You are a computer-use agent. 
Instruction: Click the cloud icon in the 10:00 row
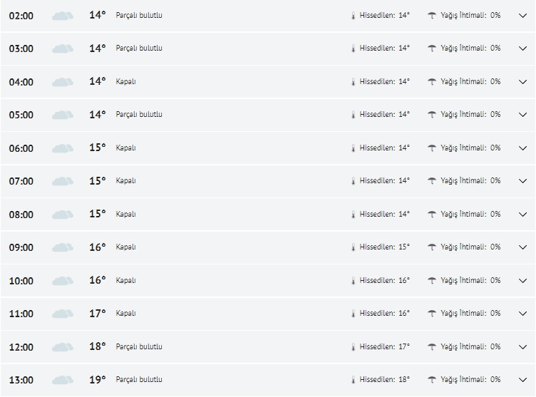pos(63,281)
